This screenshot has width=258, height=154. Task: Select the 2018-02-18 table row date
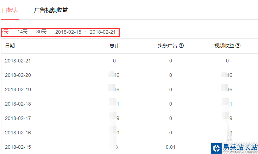pos(18,104)
